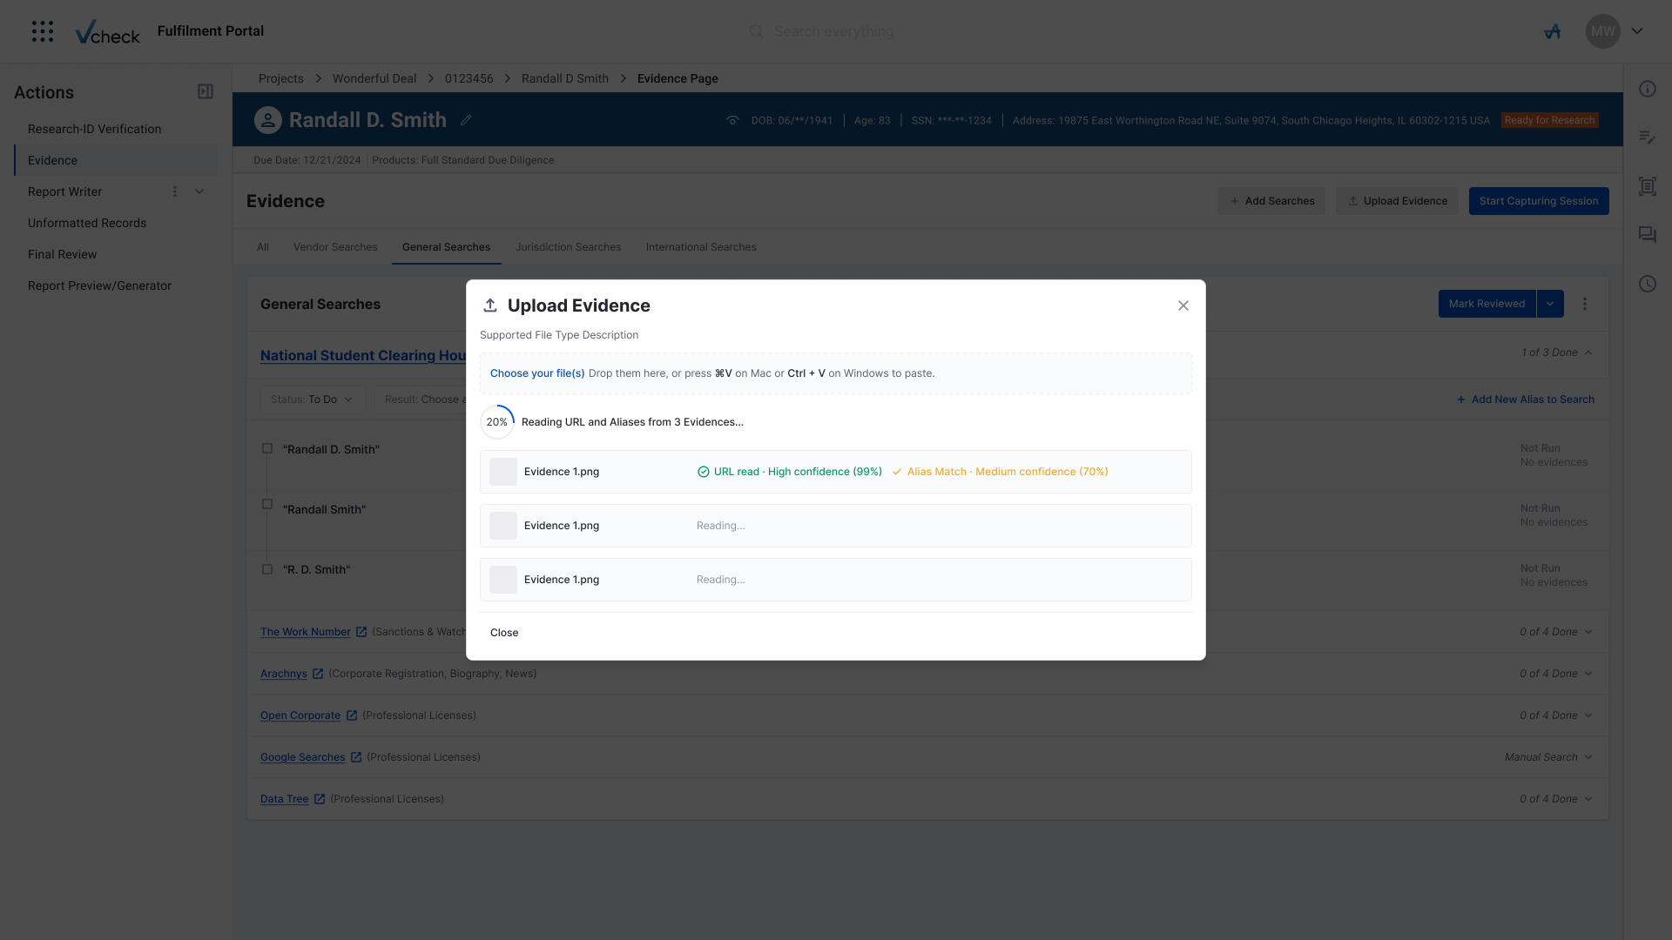Check the "Randall Smith" alias checkbox
1672x940 pixels.
coord(267,505)
